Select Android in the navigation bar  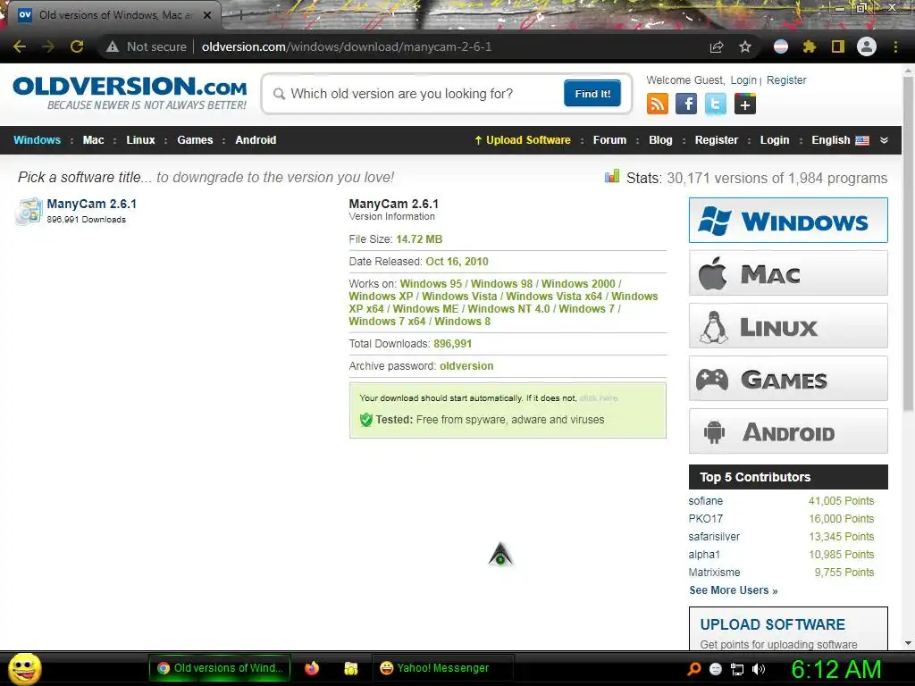coord(256,140)
